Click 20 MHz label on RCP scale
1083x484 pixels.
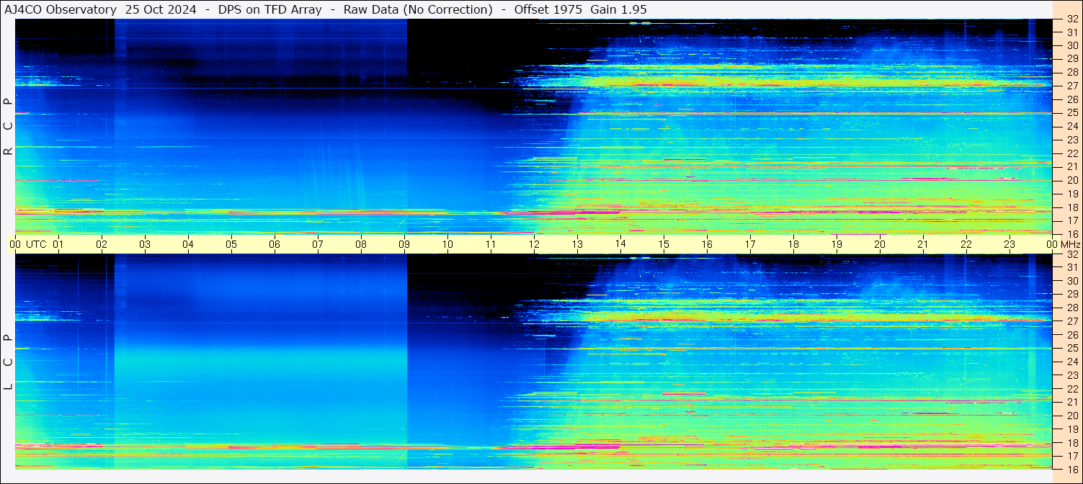click(x=1072, y=180)
